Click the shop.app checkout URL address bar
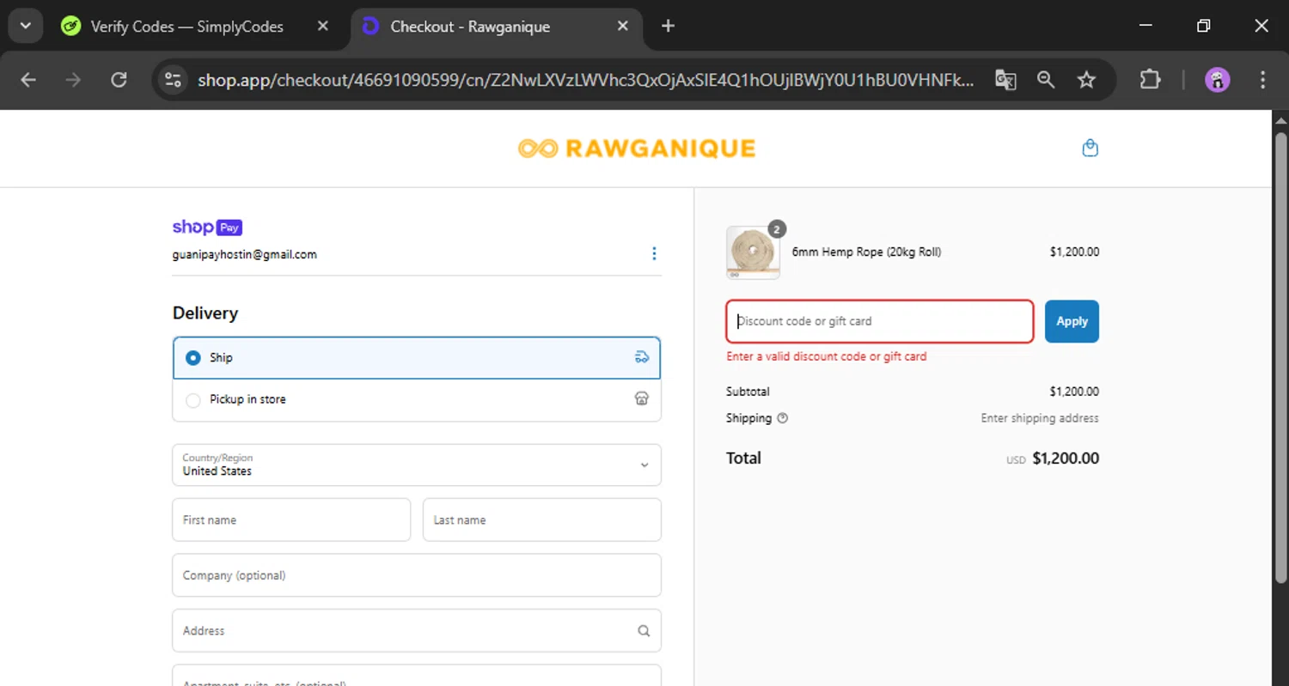 (x=585, y=80)
